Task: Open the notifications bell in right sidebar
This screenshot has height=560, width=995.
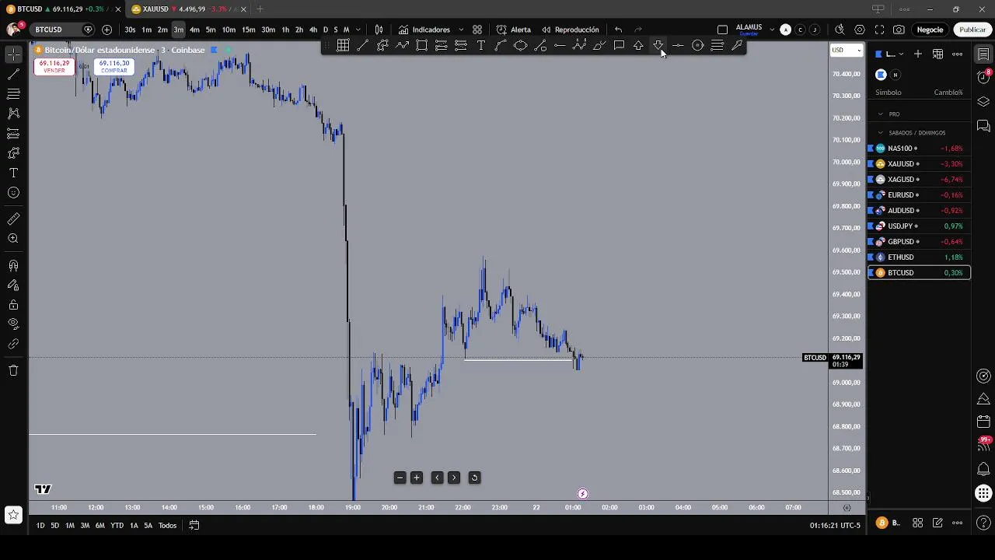Action: click(x=983, y=469)
